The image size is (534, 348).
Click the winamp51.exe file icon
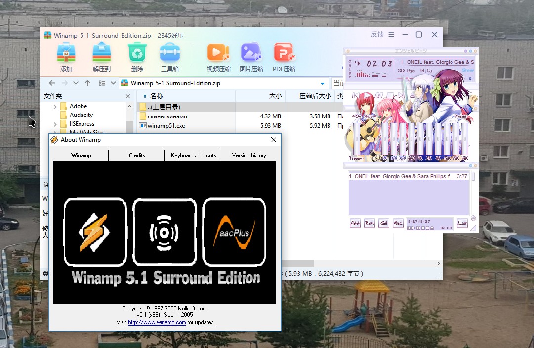click(143, 126)
